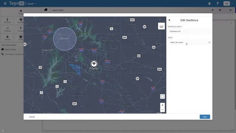Click the truck icon in the dashboard header
The height and width of the screenshot is (133, 236).
tap(46, 10)
